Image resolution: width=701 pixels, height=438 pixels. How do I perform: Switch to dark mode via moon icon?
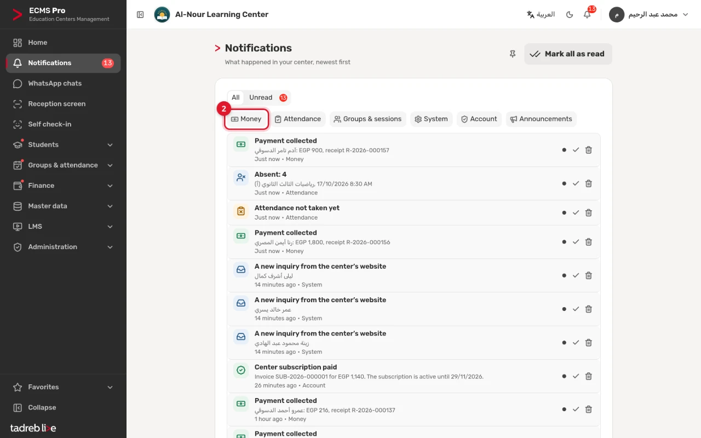(570, 15)
